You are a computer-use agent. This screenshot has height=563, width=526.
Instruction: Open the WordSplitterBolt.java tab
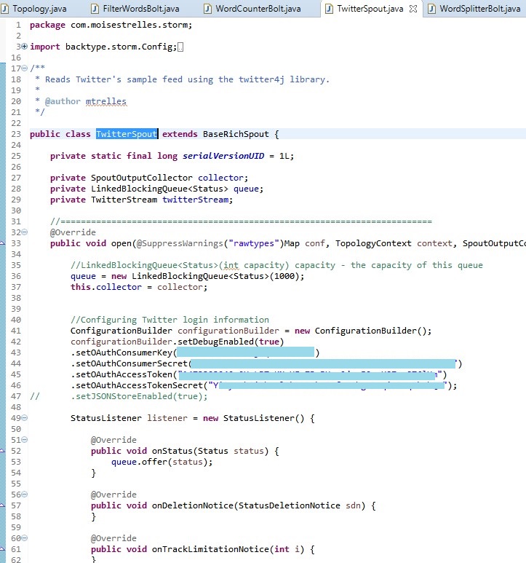479,9
